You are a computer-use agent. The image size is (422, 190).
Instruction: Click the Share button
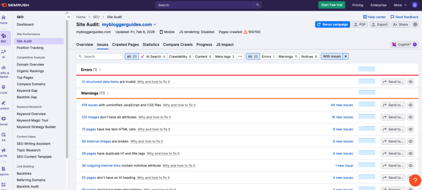coord(401,24)
